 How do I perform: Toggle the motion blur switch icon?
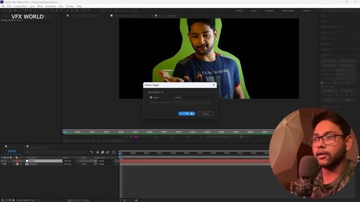click(107, 152)
